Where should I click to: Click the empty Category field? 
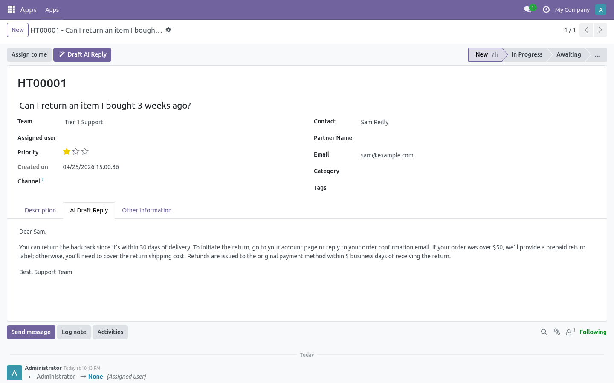pyautogui.click(x=478, y=171)
